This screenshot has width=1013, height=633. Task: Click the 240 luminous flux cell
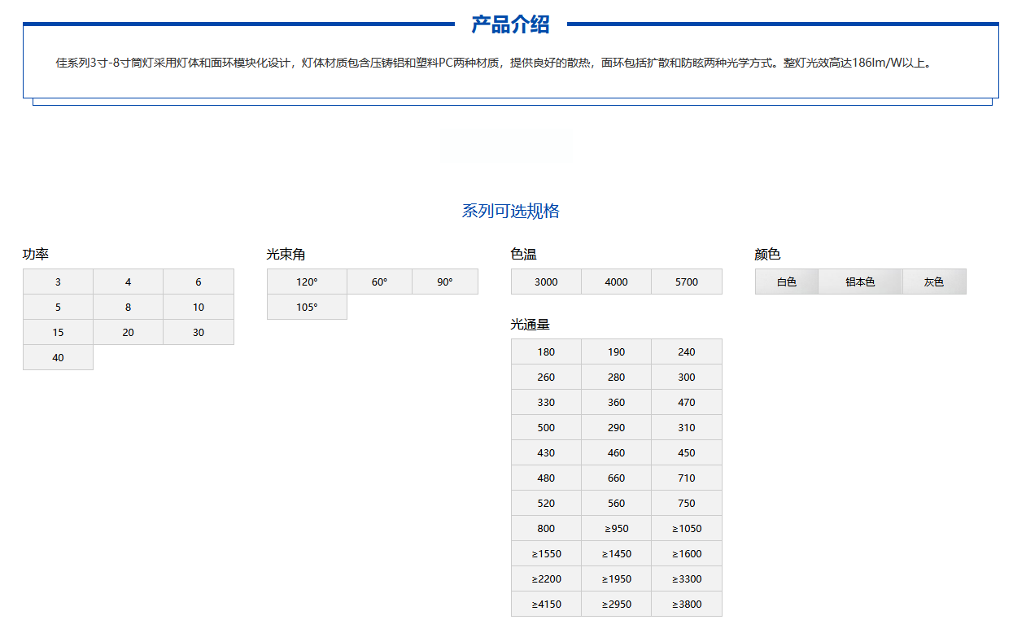click(x=687, y=351)
